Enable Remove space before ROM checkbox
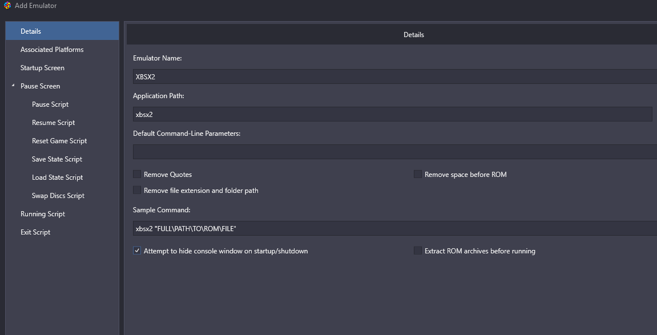 click(x=418, y=174)
